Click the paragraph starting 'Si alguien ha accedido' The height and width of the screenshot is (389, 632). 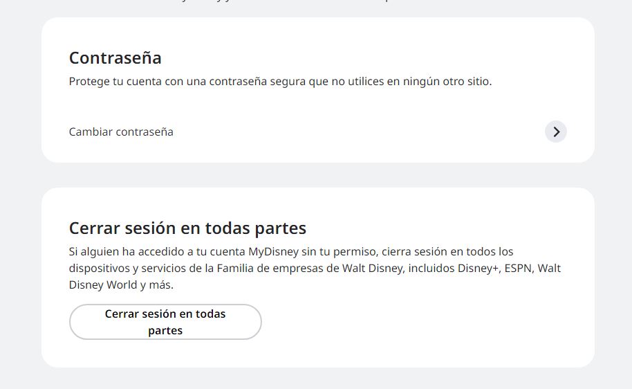tap(315, 269)
